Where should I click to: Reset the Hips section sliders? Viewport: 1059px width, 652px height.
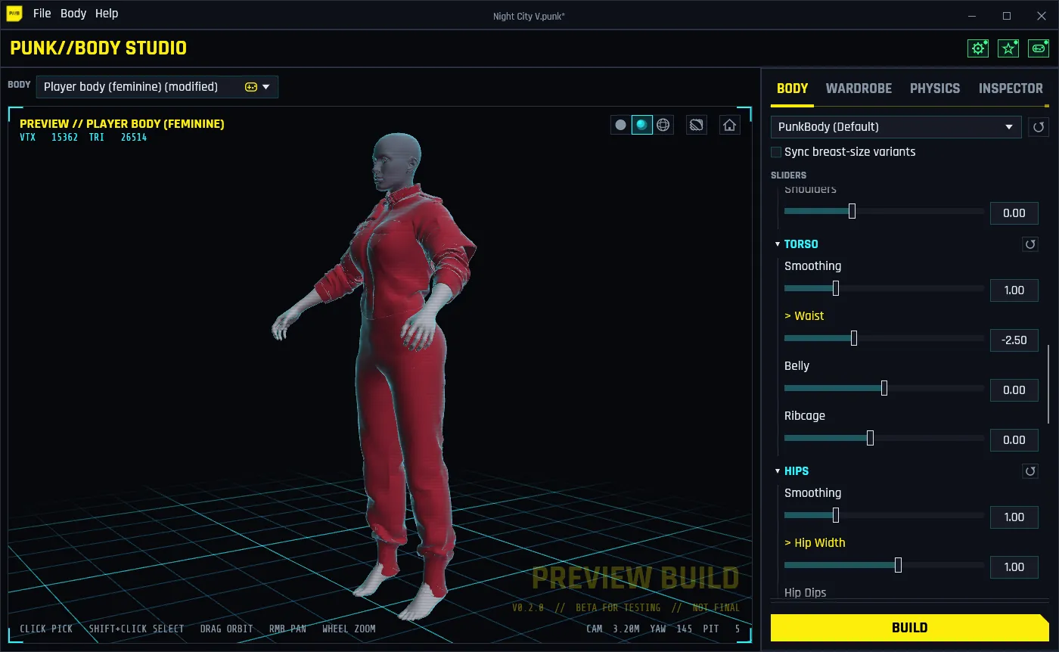click(1029, 471)
